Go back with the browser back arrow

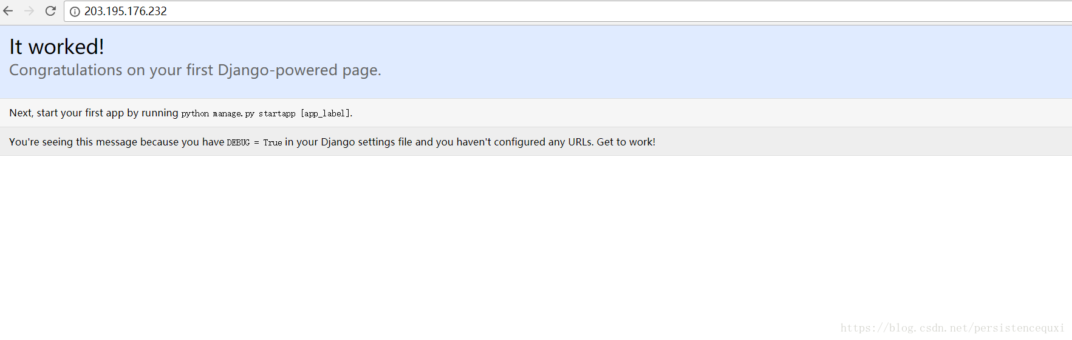pos(8,11)
